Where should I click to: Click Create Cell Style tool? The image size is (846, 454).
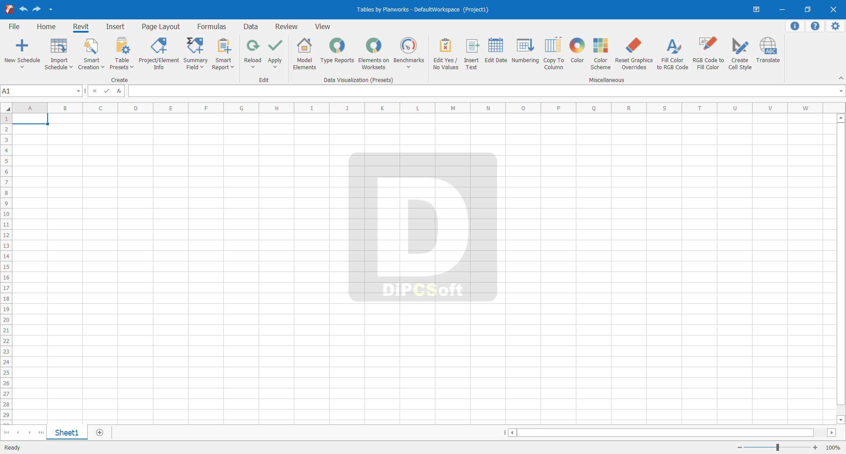740,54
